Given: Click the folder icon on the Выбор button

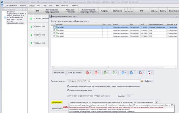Looking at the screenshot, I should click(x=142, y=81).
